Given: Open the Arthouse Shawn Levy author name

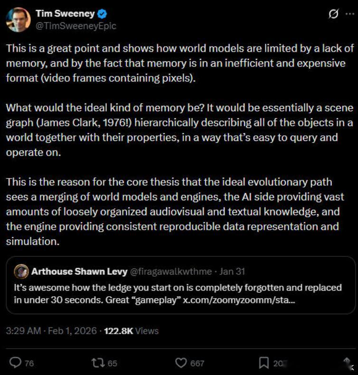Looking at the screenshot, I should 79,272.
